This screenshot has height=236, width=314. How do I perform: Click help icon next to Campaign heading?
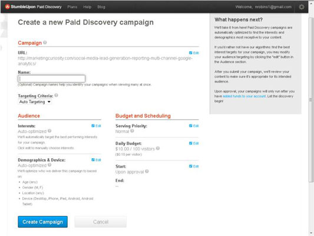pos(45,42)
